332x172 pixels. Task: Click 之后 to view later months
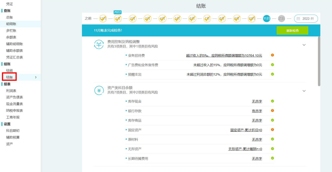[281, 18]
